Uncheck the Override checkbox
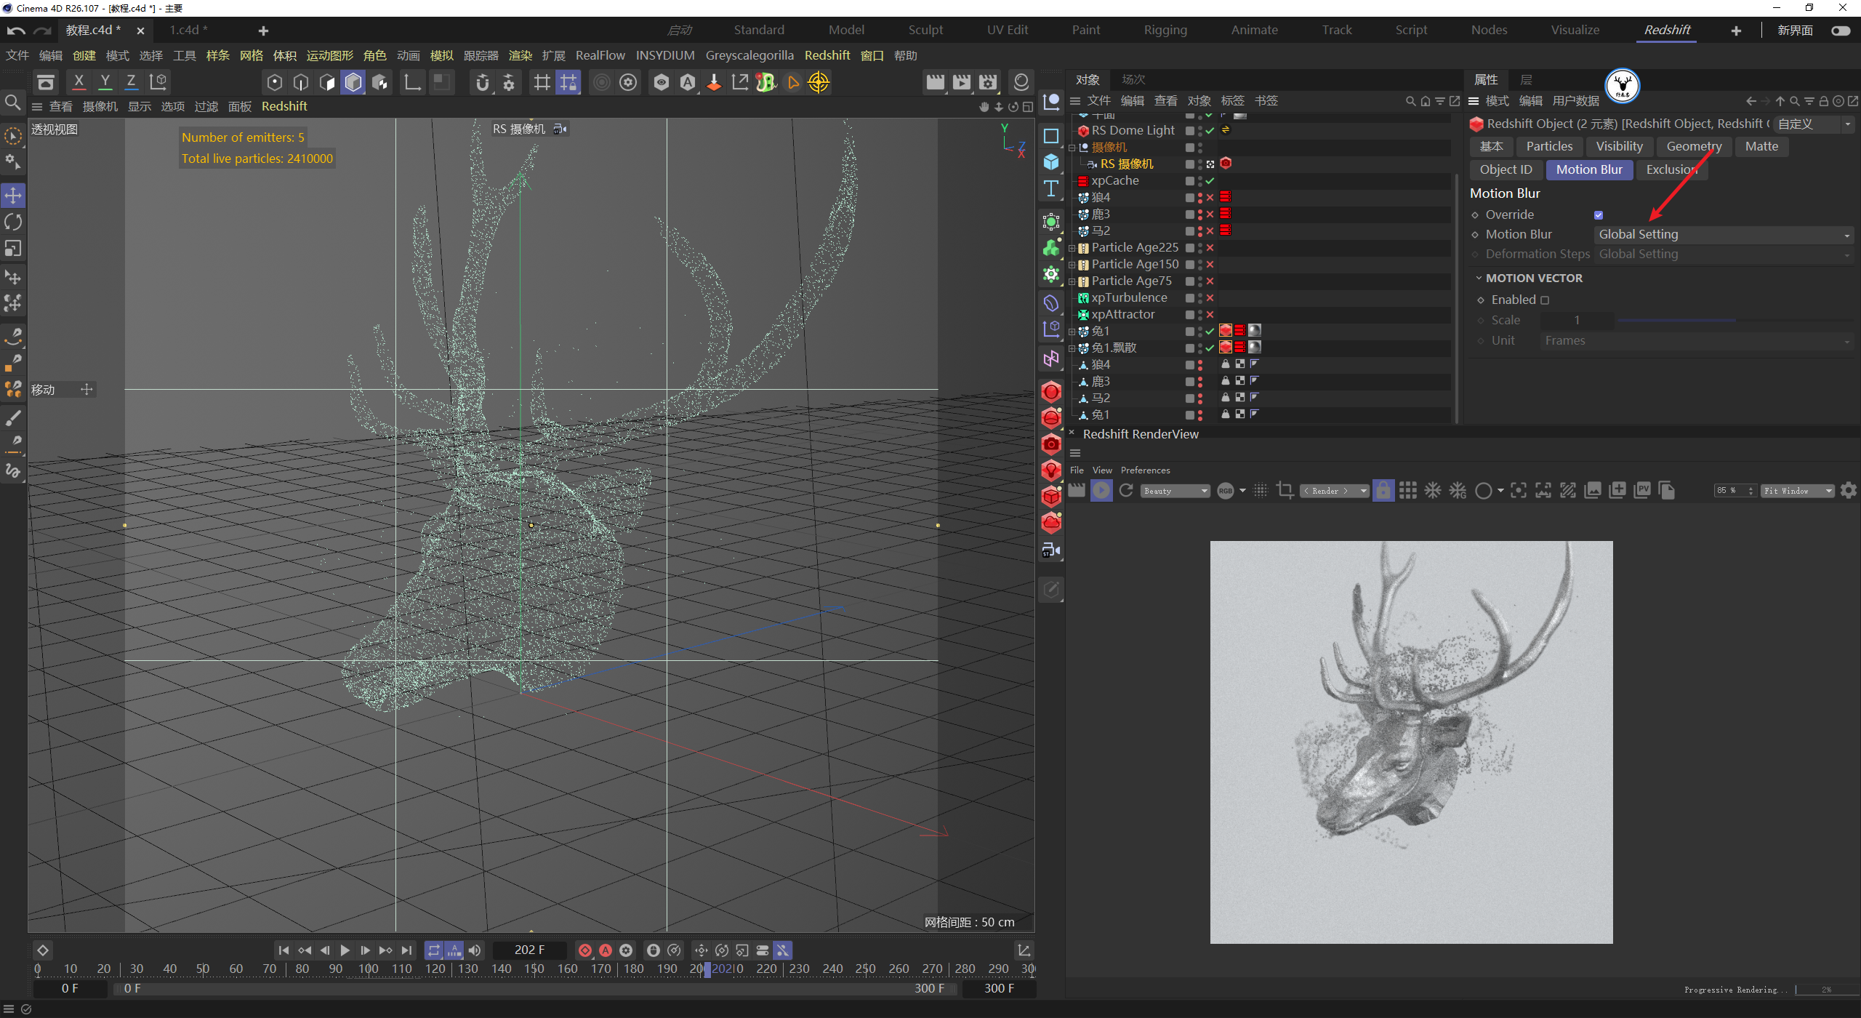The width and height of the screenshot is (1861, 1018). [1599, 215]
